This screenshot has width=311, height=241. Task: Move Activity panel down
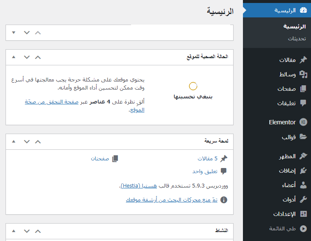(27, 231)
